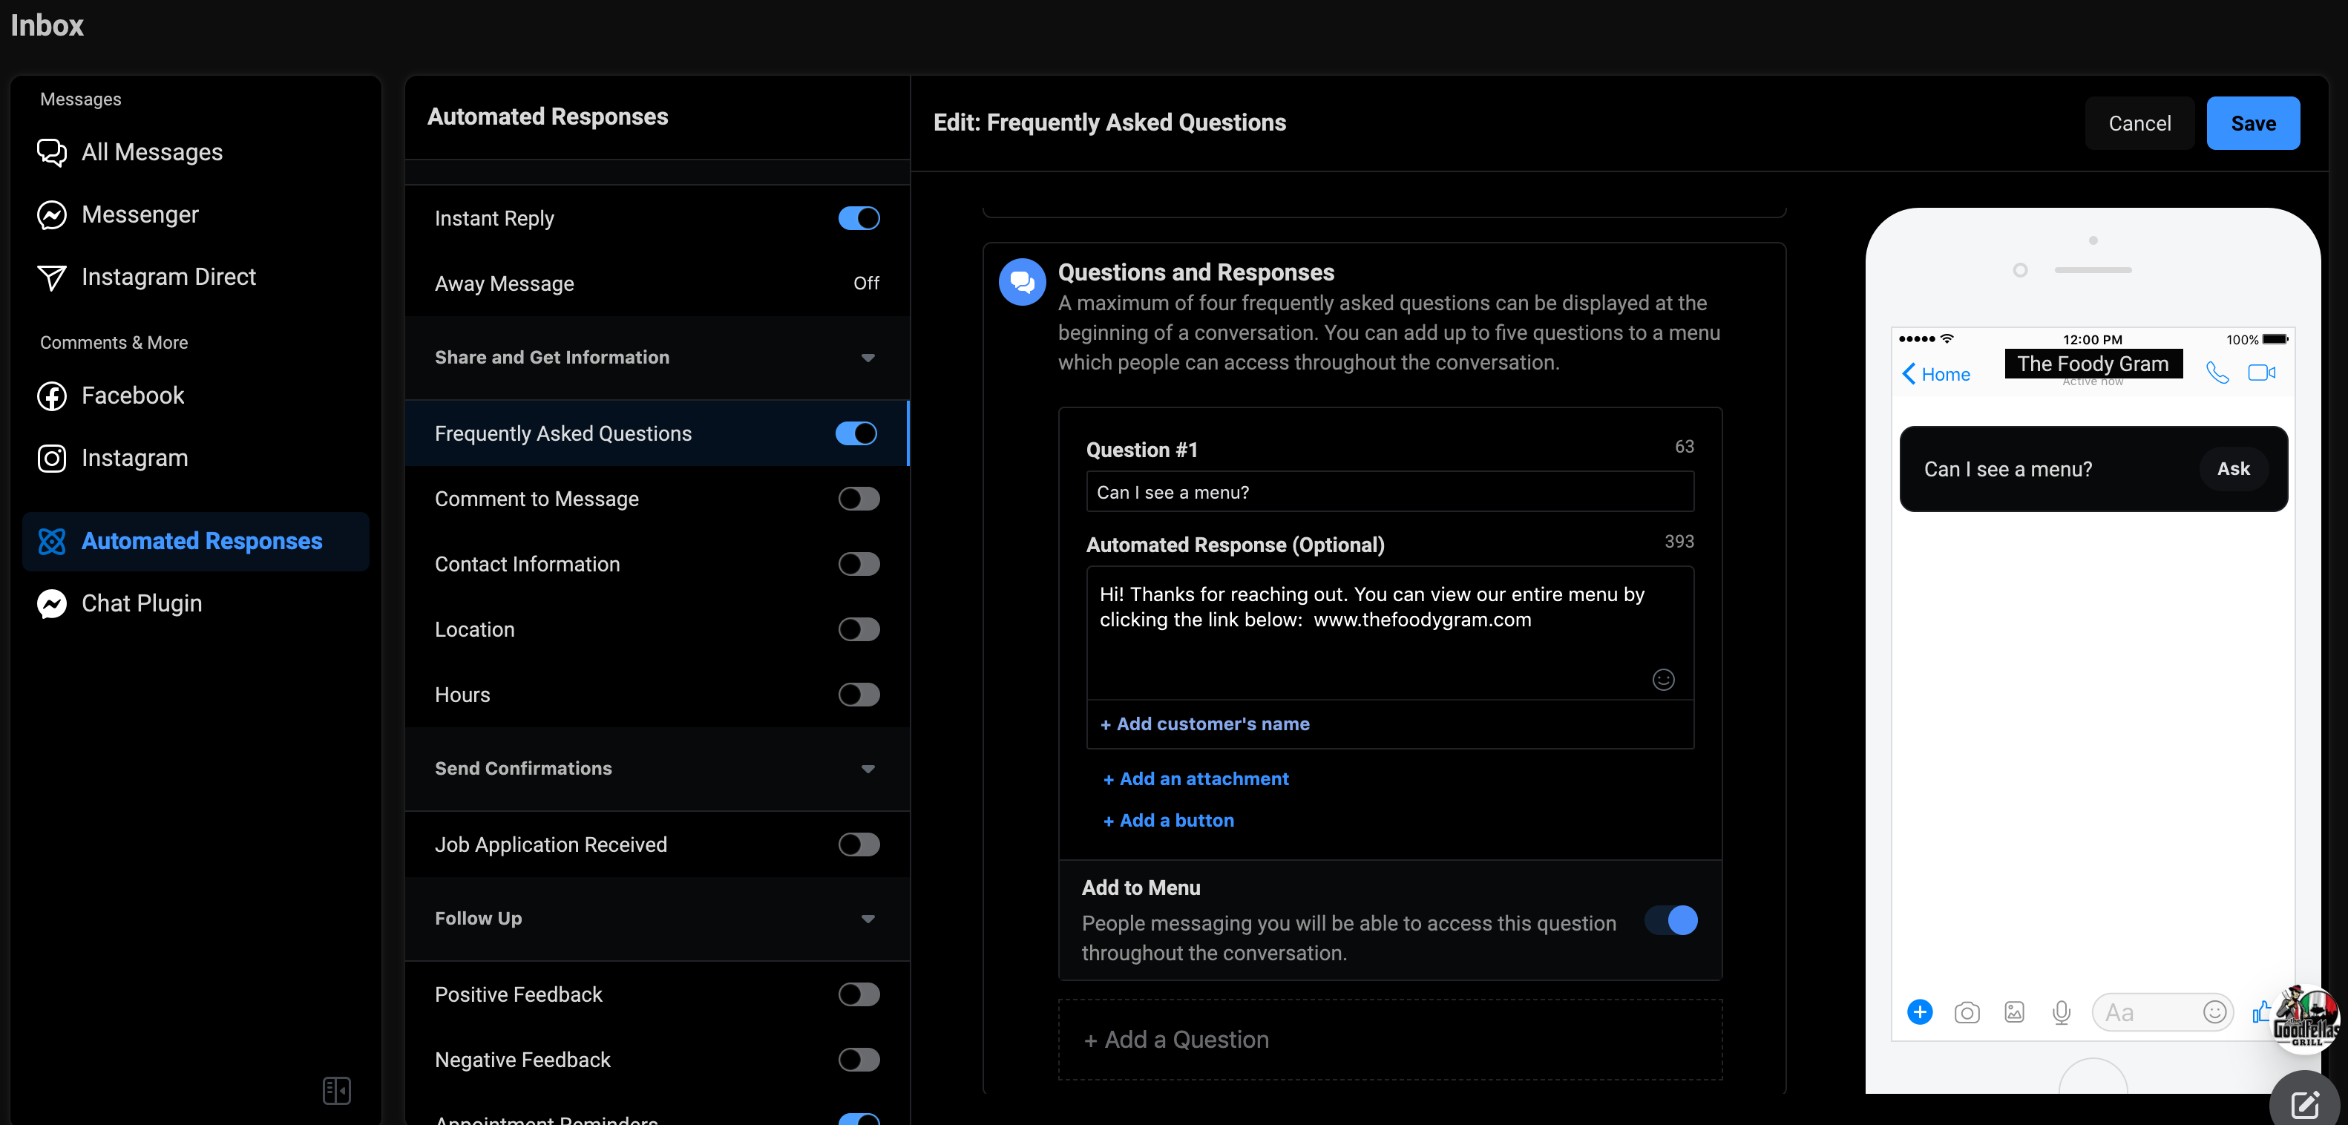Screen dimensions: 2348x1125
Task: Click the microphone icon in the phone preview
Action: point(2062,1012)
